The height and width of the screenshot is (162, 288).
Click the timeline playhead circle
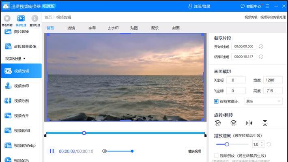pos(84,133)
